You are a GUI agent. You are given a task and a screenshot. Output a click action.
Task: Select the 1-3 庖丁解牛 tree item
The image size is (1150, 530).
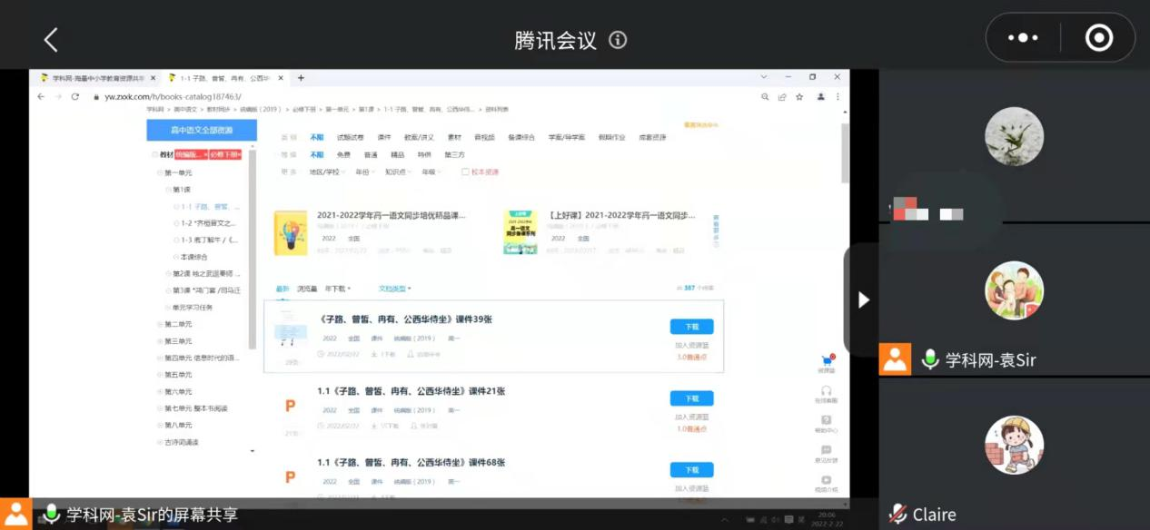210,240
